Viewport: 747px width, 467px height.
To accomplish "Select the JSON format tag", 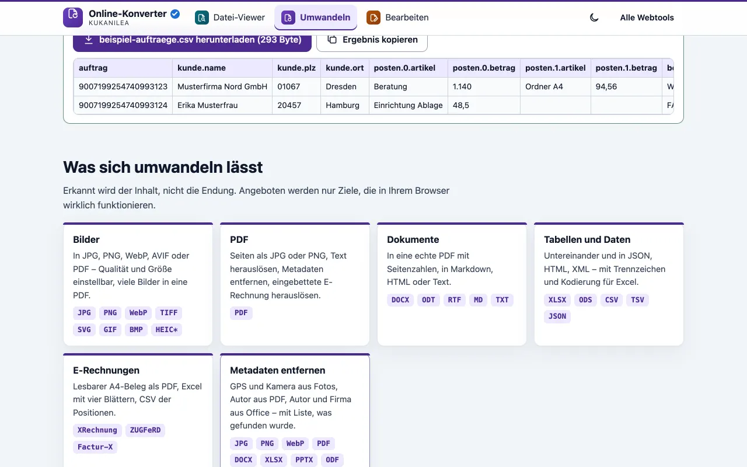I will coord(557,316).
